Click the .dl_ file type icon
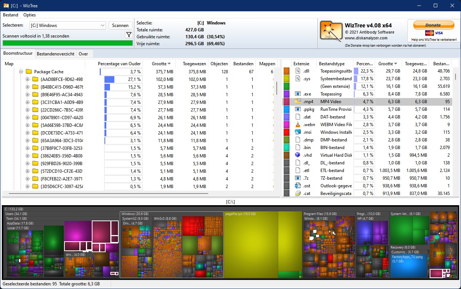Viewport: 461px width, 289px height. (298, 163)
